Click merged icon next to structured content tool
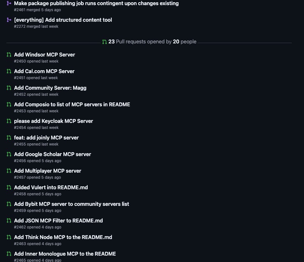 [x=9, y=20]
